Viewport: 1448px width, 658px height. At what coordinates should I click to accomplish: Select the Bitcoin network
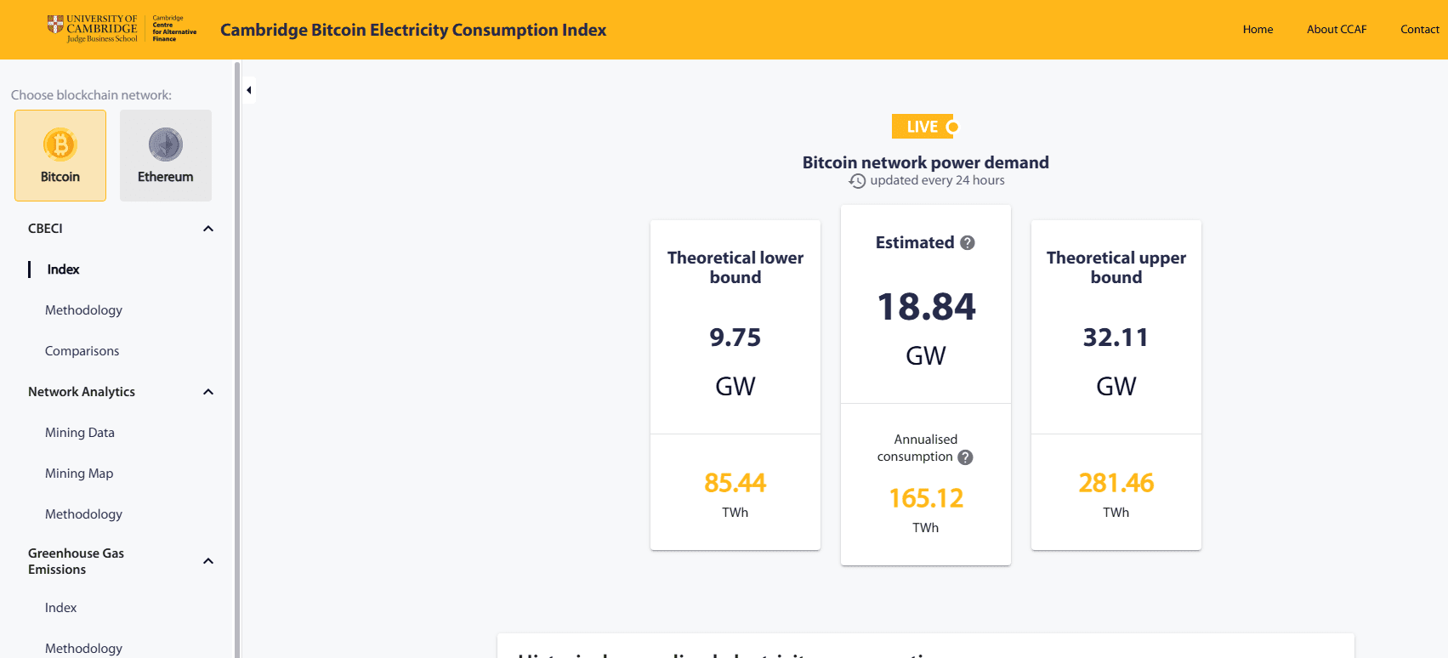point(60,156)
